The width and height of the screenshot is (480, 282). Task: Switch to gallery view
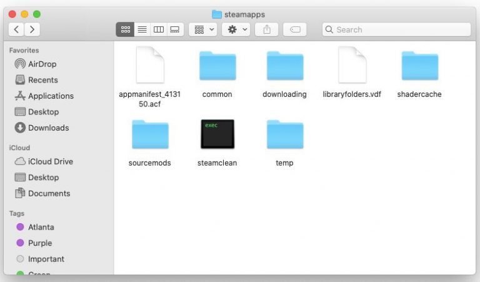175,29
